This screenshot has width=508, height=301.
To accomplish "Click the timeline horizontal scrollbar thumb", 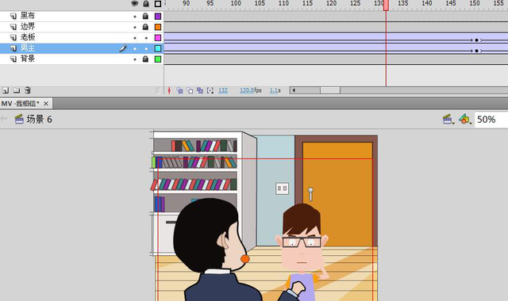I will click(330, 90).
